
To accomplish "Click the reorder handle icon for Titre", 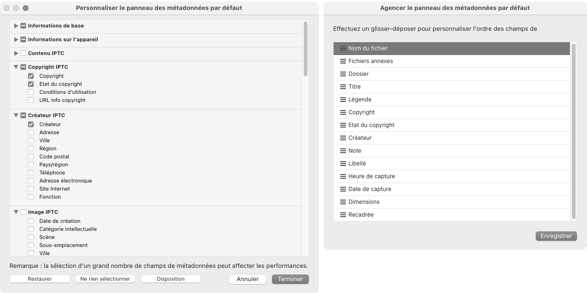I will pos(343,87).
